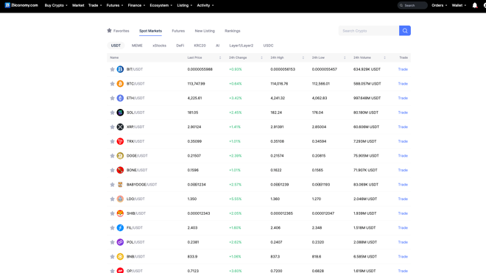Click Trade link for SOL/USDT
486x273 pixels.
403,113
